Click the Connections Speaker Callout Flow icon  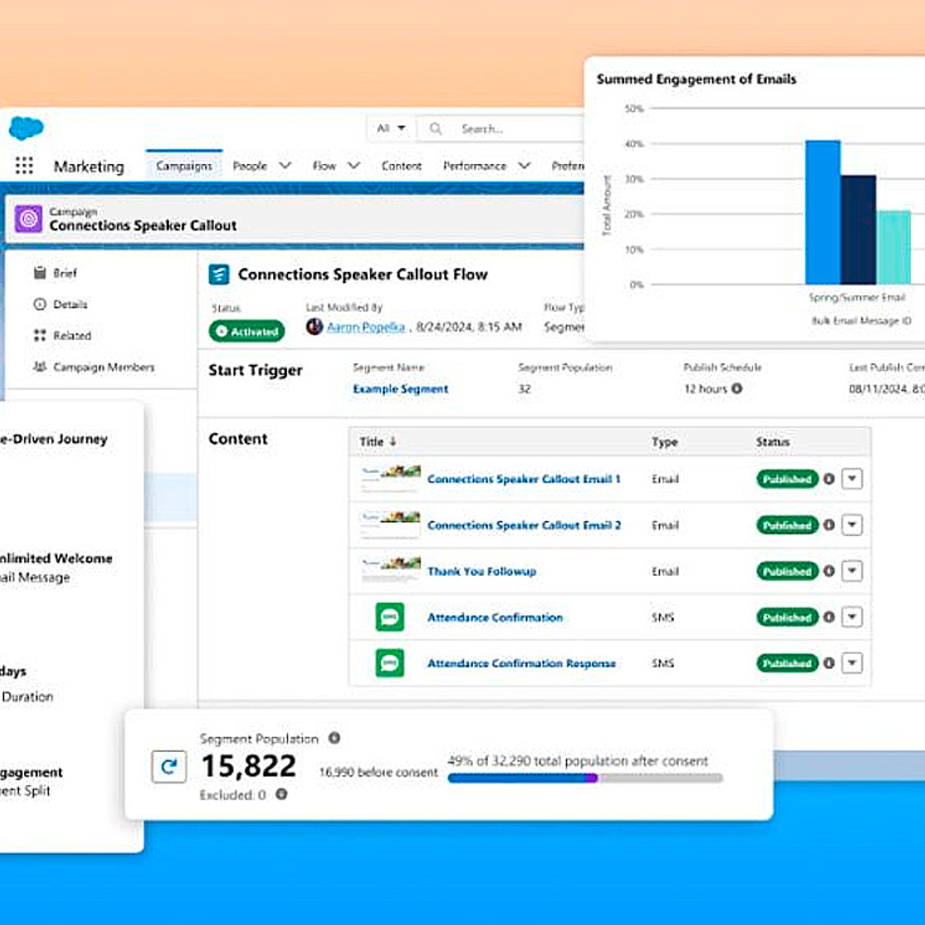(219, 274)
